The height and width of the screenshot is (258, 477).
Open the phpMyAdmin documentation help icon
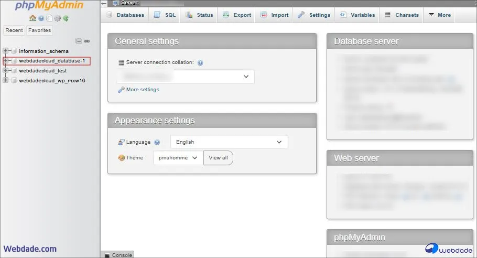[x=41, y=18]
